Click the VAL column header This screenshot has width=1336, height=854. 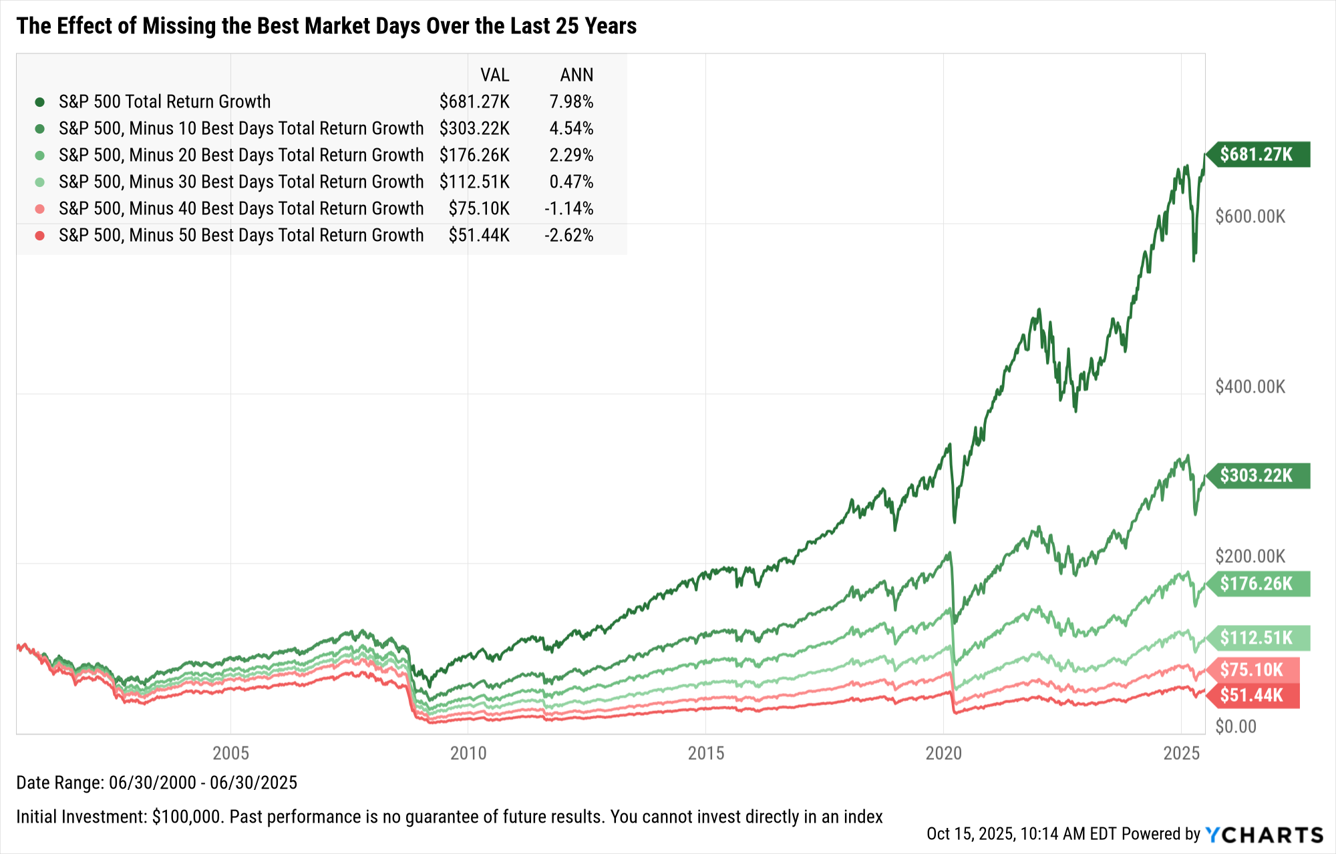(x=494, y=75)
